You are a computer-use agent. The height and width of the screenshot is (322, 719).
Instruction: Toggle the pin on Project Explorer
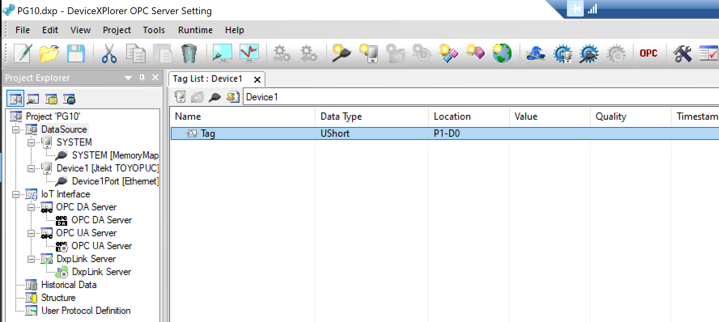point(142,77)
